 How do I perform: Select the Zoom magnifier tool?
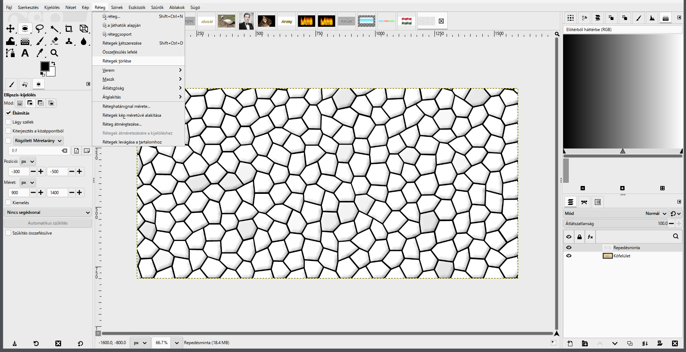click(54, 53)
